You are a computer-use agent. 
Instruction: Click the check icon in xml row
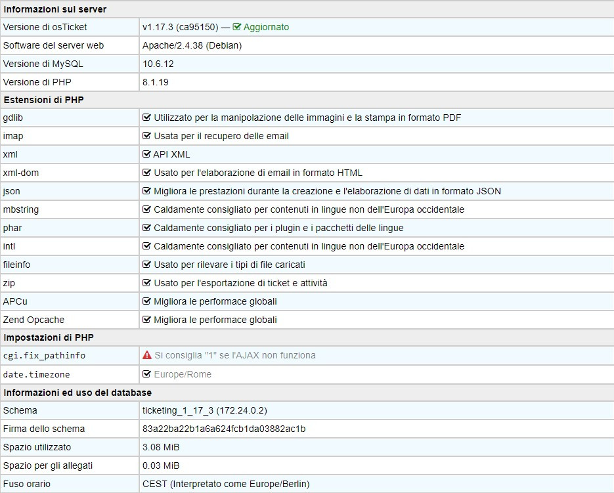pyautogui.click(x=147, y=154)
